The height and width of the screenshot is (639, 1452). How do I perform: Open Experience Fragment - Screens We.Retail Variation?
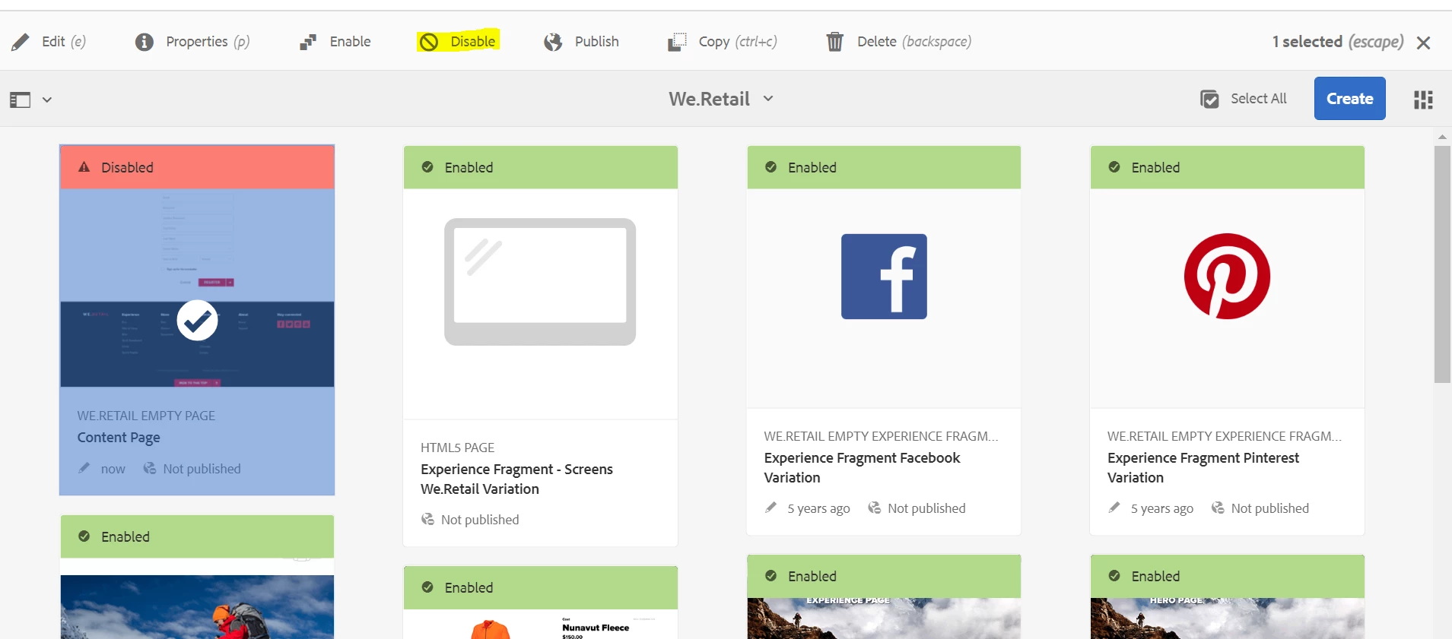point(516,479)
